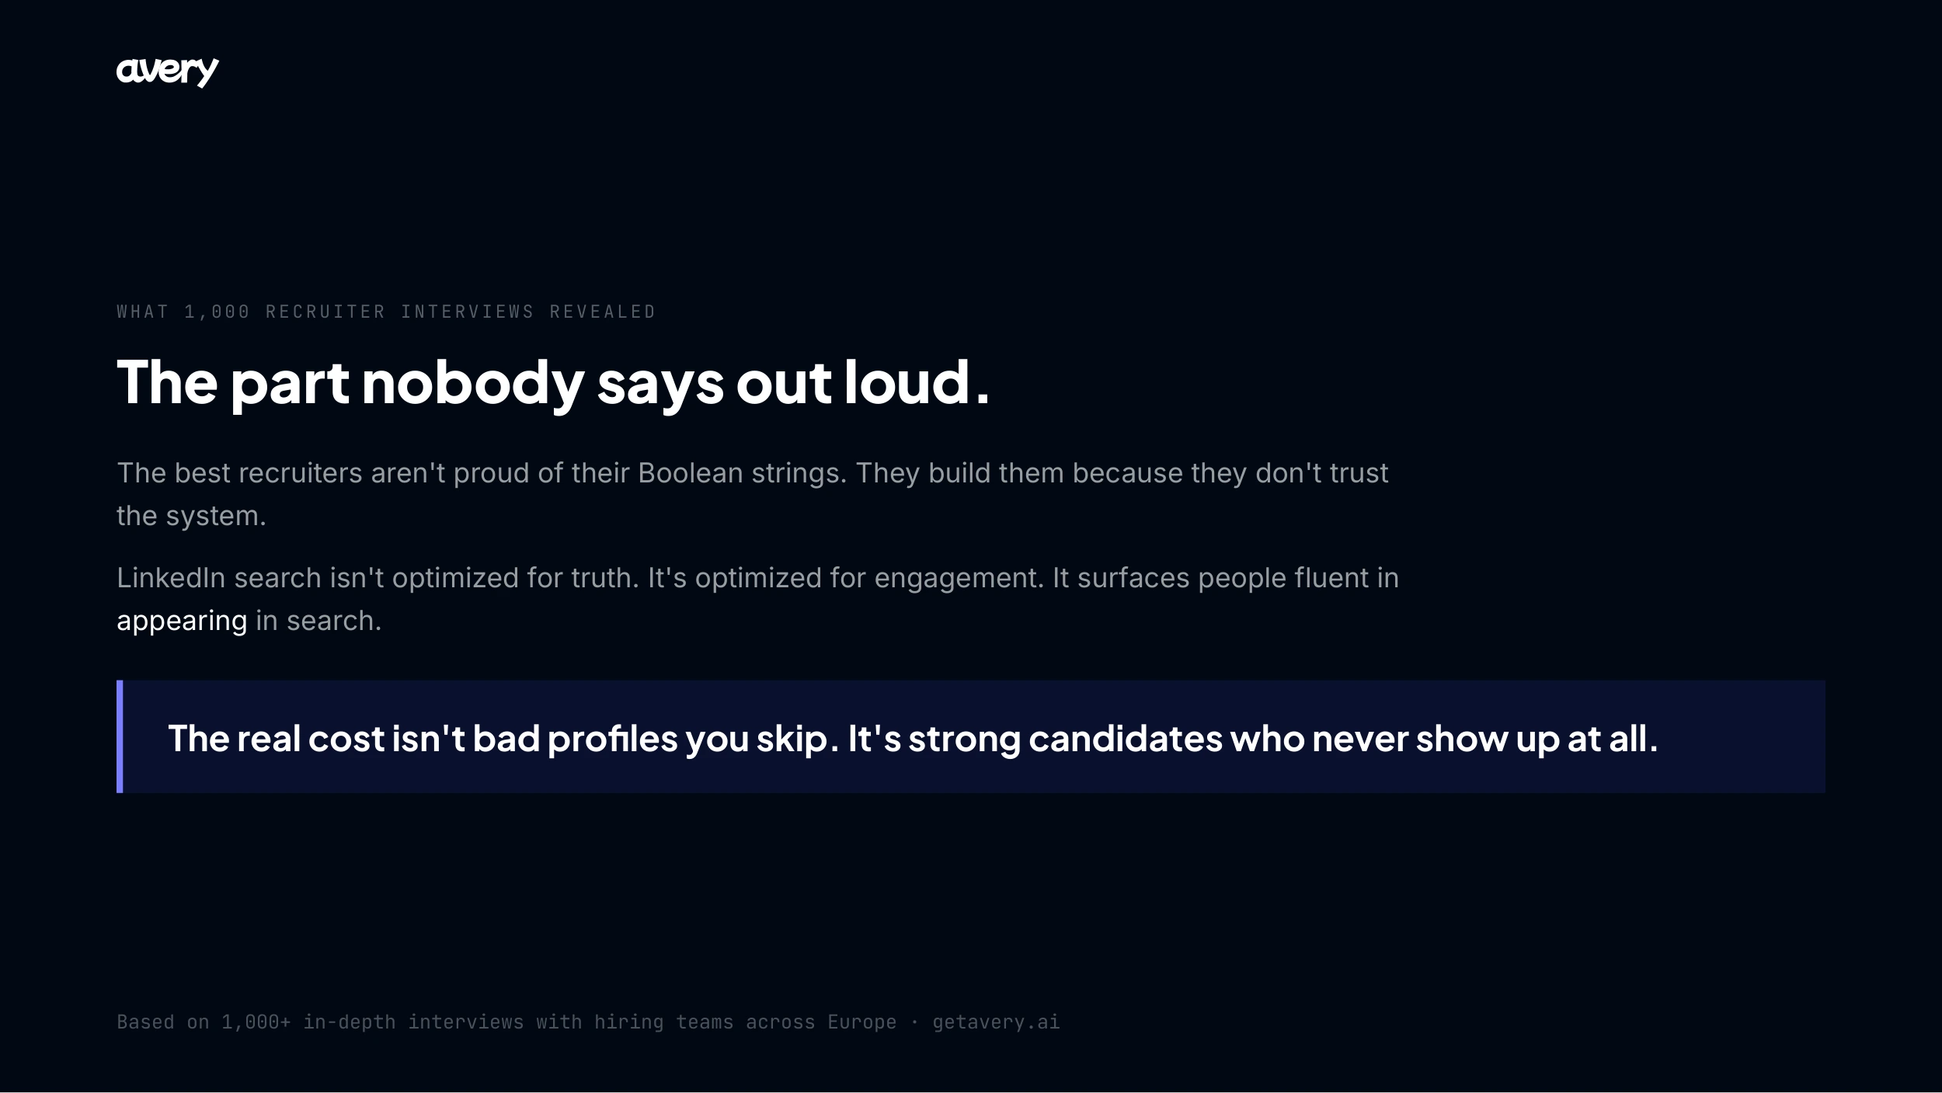The image size is (1942, 1093).
Task: Click 'hiring teams' in the footer note
Action: click(663, 1022)
